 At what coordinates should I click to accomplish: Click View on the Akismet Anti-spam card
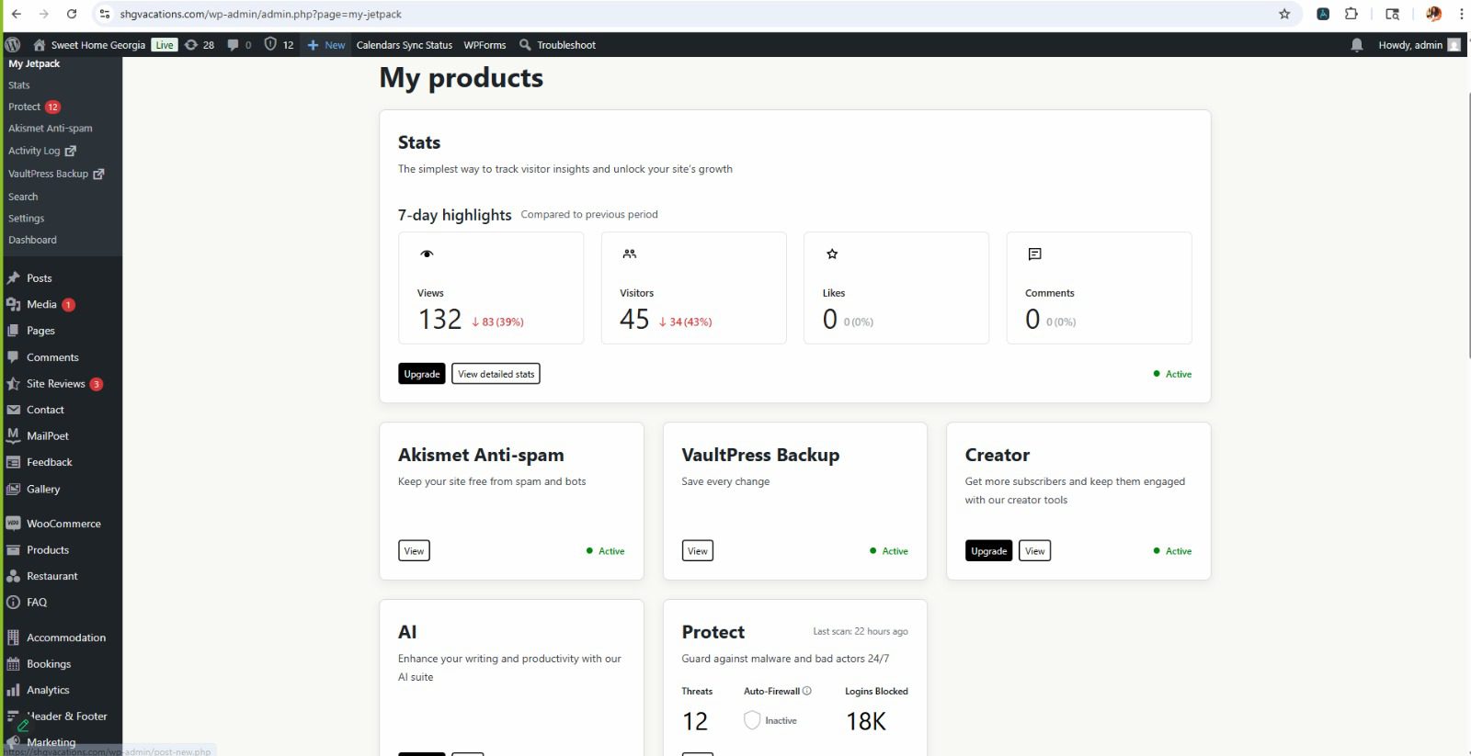414,551
